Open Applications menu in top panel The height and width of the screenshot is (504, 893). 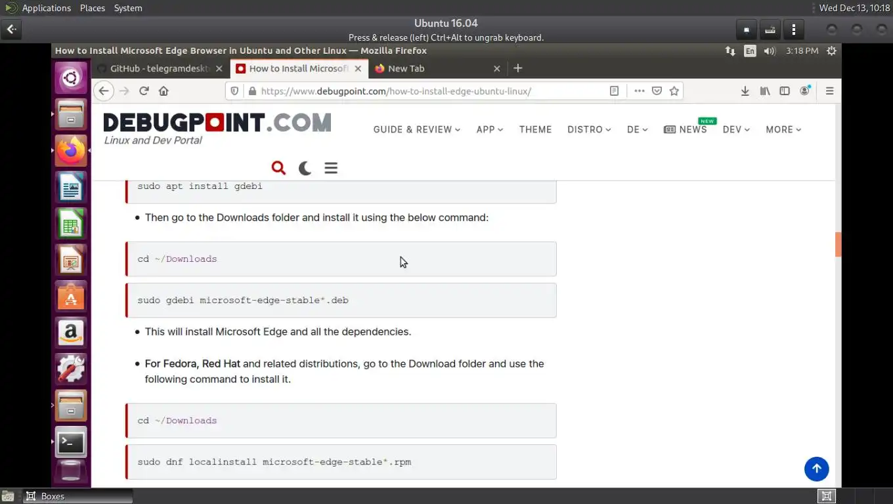pos(46,8)
